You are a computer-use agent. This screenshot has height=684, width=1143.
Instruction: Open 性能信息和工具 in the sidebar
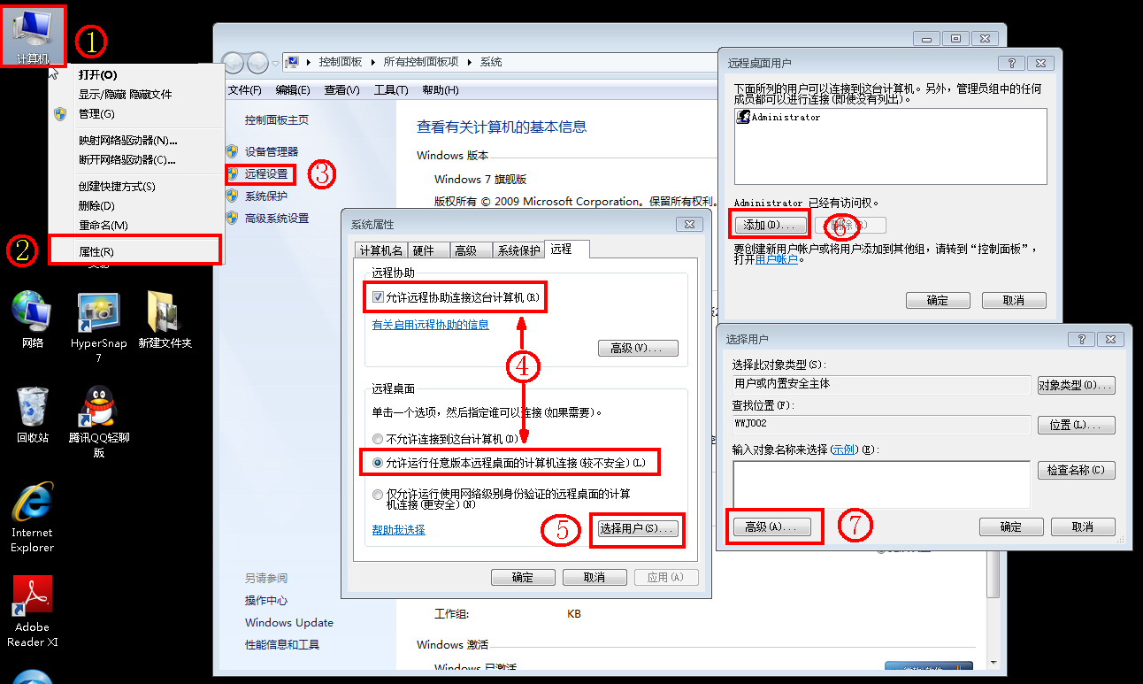282,644
